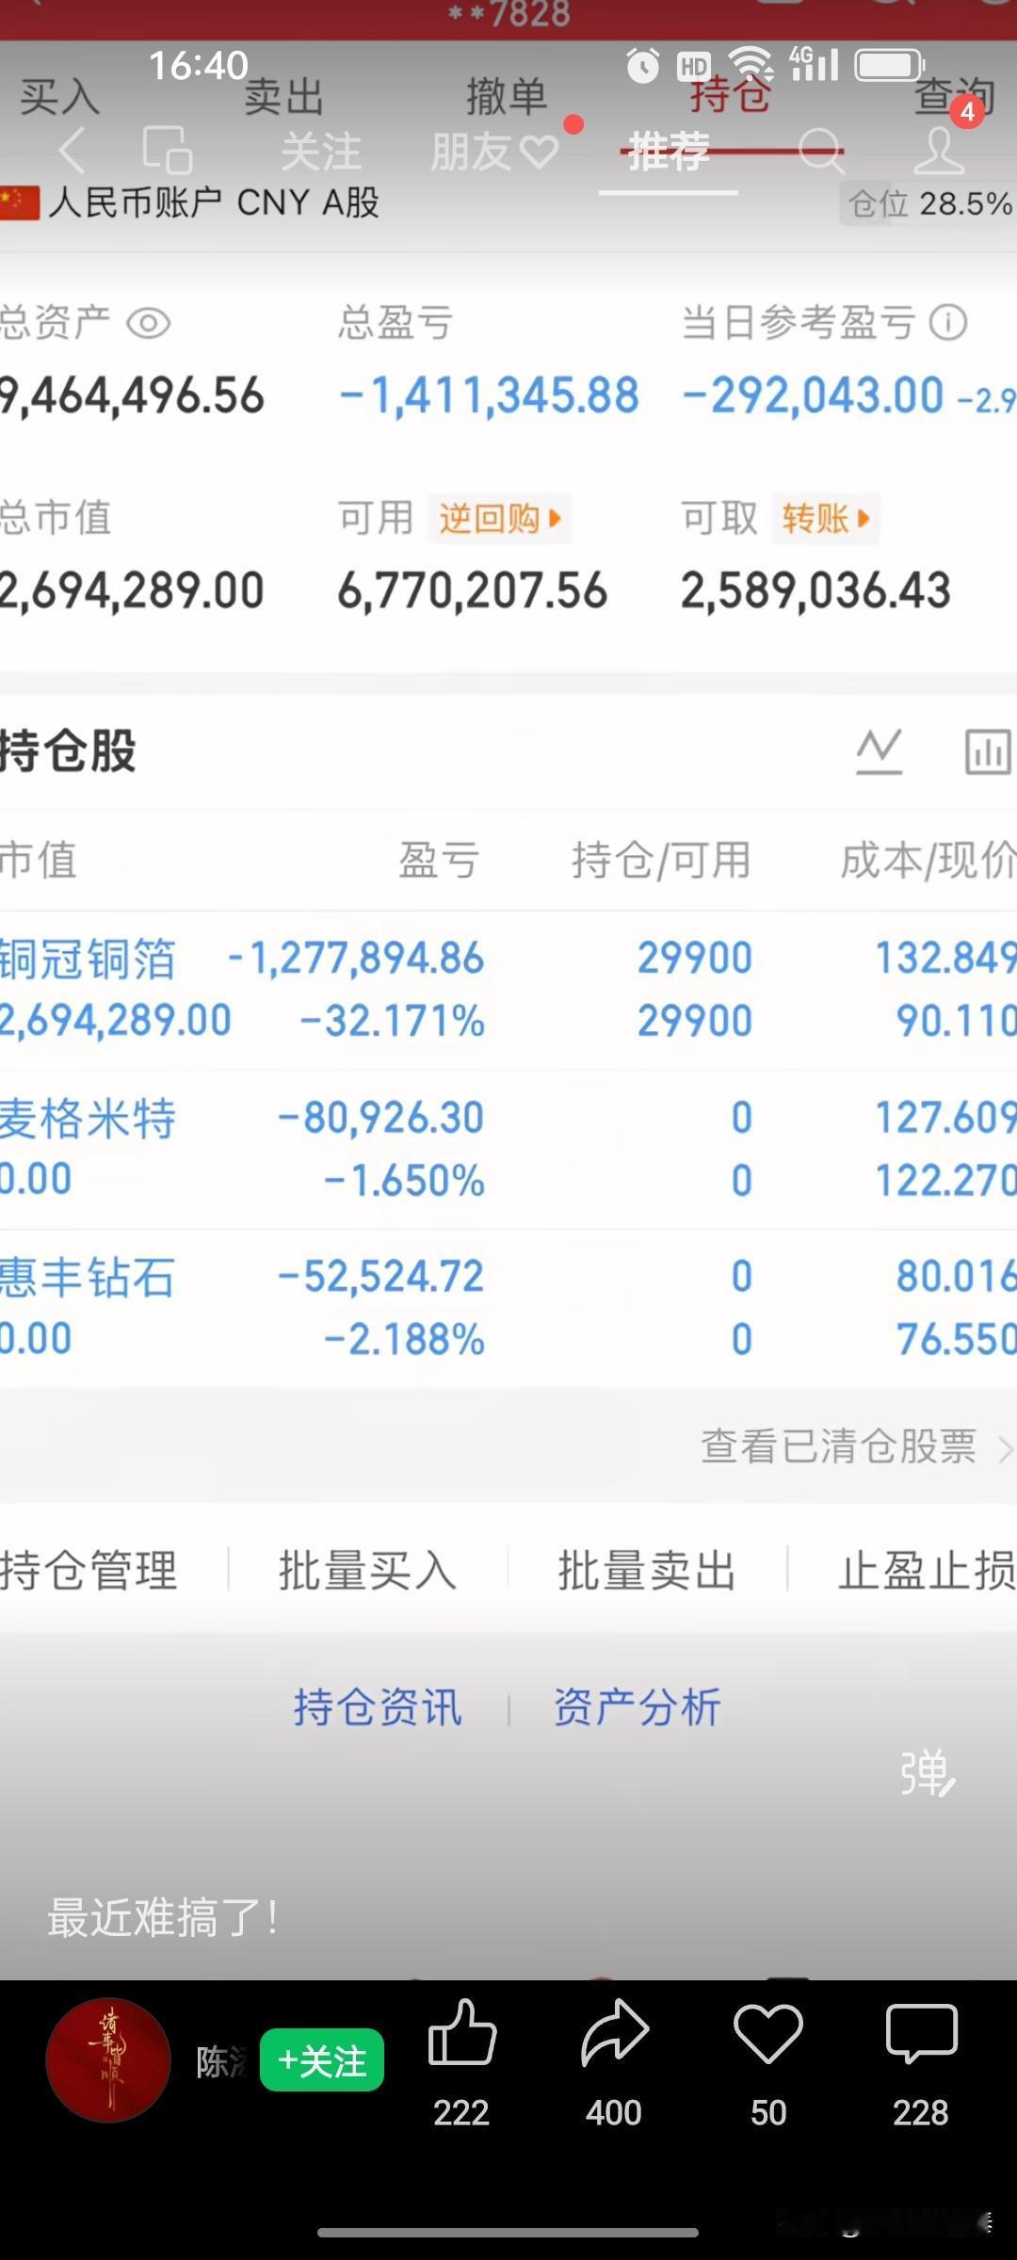This screenshot has height=2260, width=1017.
Task: Open 逆回购 link next to 可用
Action: pyautogui.click(x=500, y=519)
